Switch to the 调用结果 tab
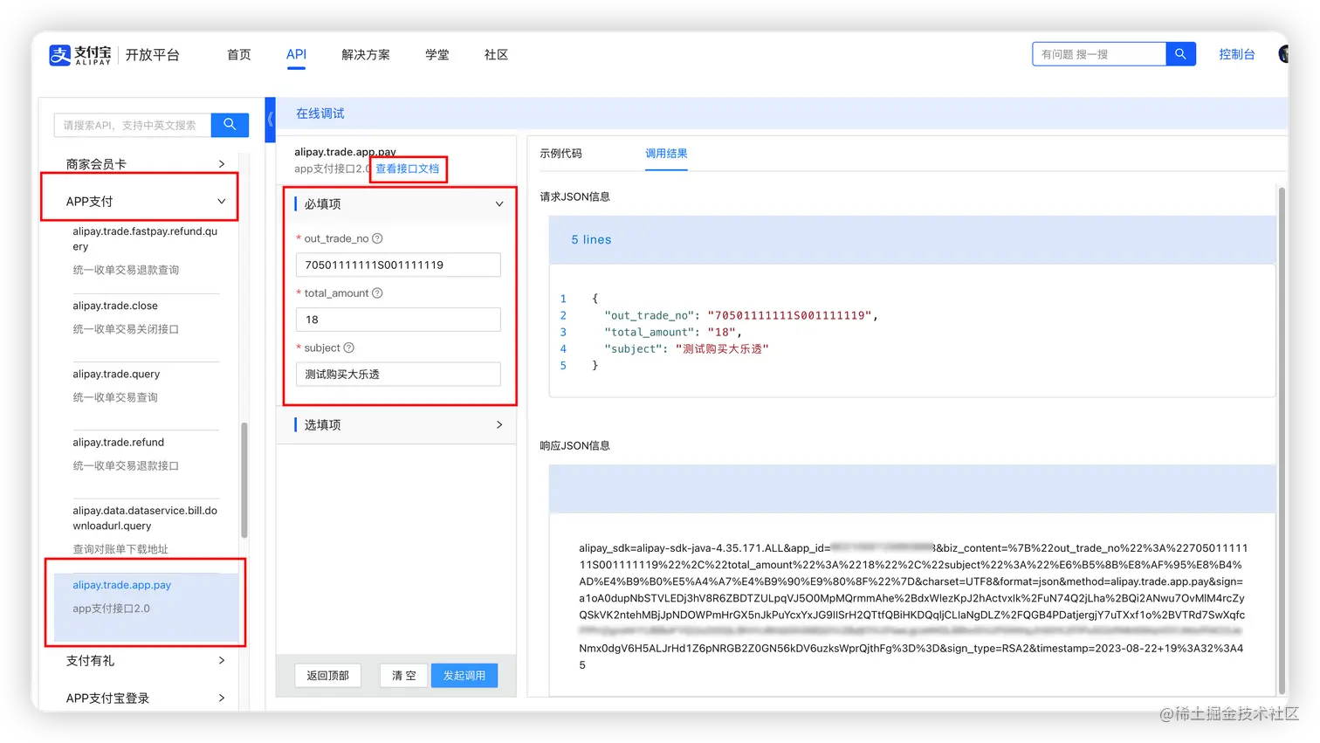1320x743 pixels. coord(666,154)
